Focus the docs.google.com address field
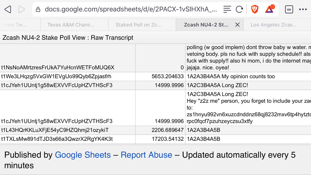This screenshot has width=311, height=175. (131, 10)
